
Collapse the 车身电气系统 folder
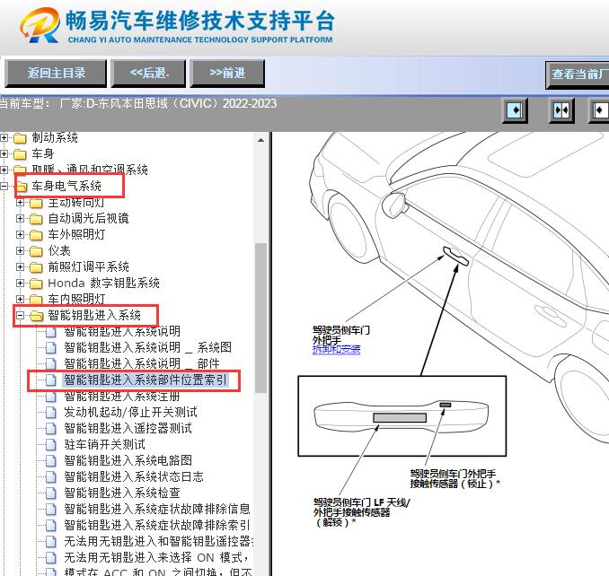click(4, 187)
